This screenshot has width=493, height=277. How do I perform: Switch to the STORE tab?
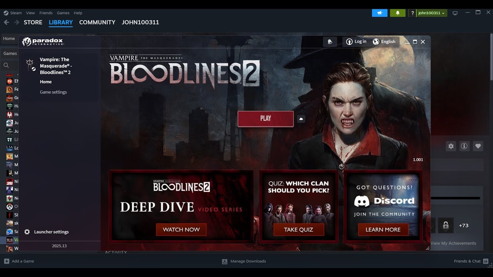pos(33,22)
